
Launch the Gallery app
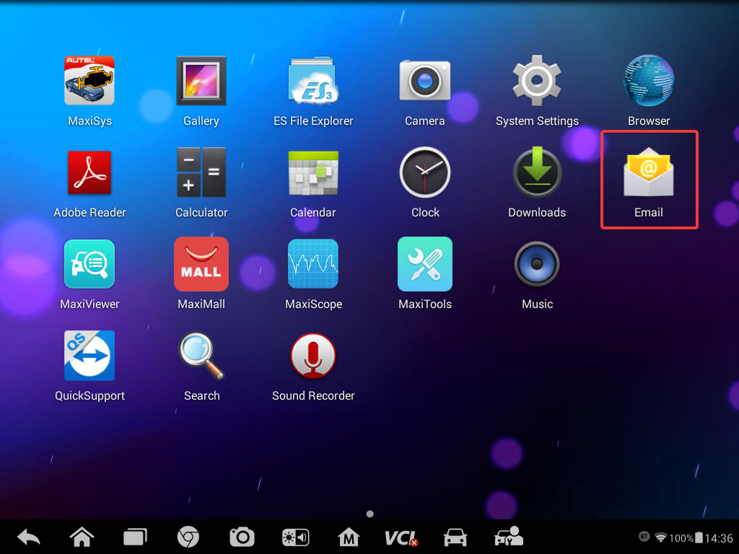(201, 81)
